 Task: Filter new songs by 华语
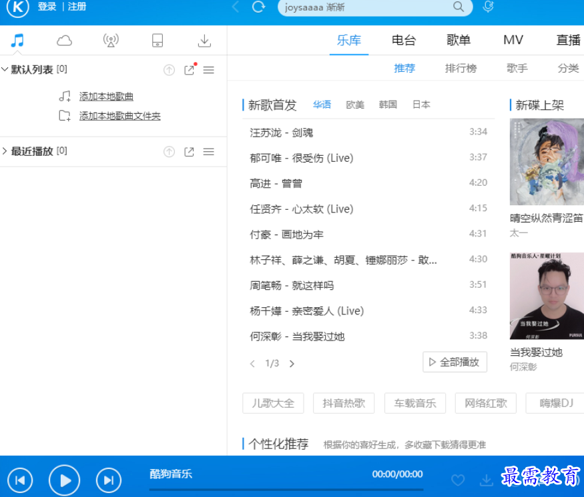(x=322, y=105)
